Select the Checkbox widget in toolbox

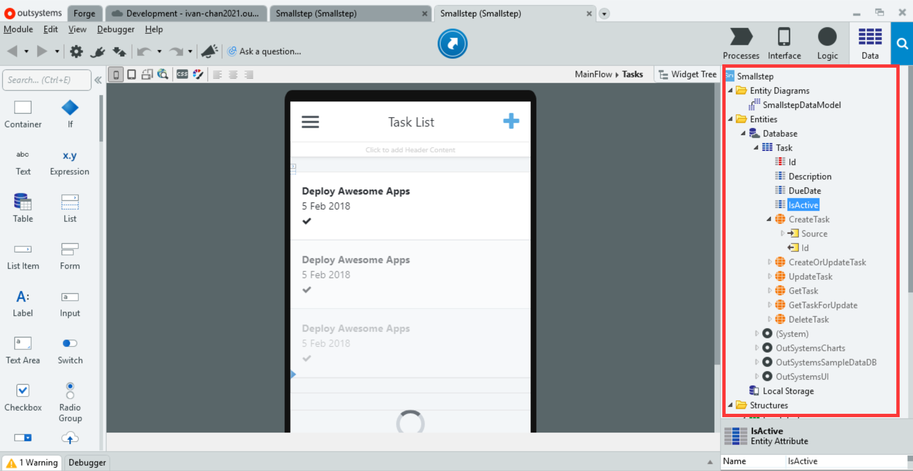point(23,398)
